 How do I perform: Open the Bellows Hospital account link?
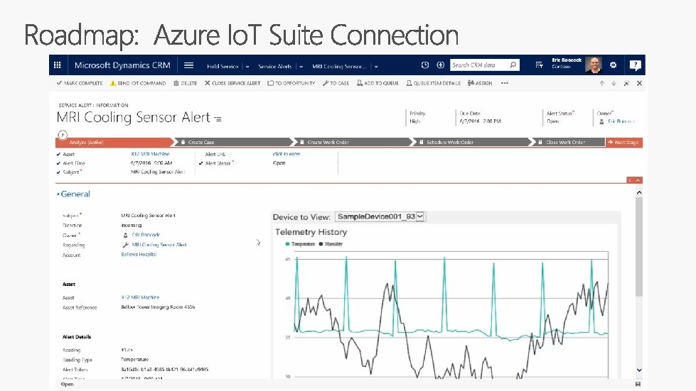138,254
